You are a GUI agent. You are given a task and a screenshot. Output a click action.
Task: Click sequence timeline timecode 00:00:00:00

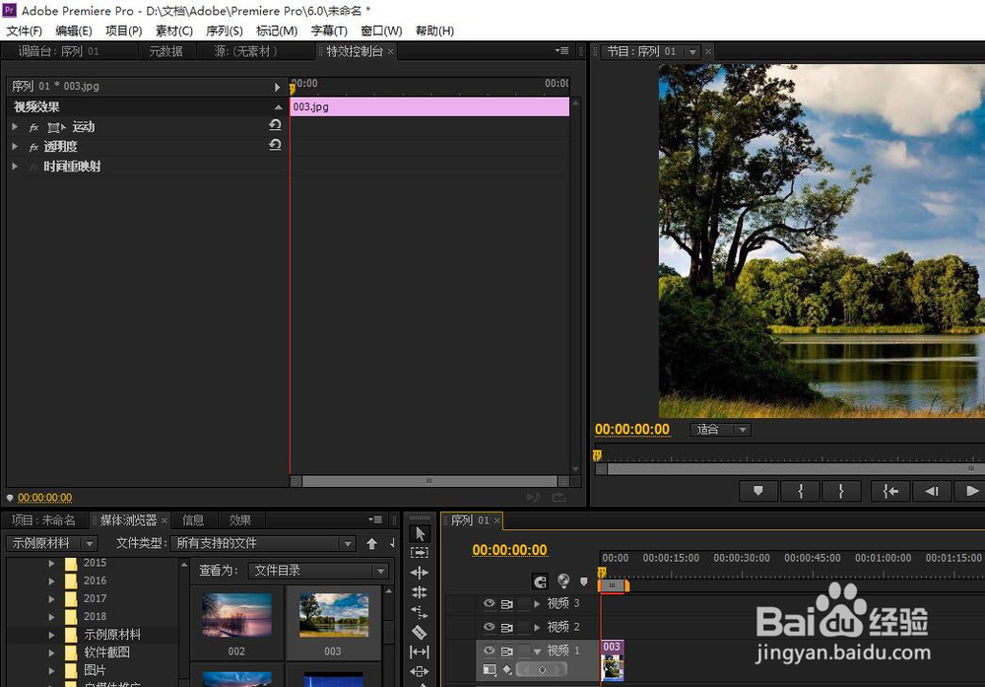click(509, 550)
